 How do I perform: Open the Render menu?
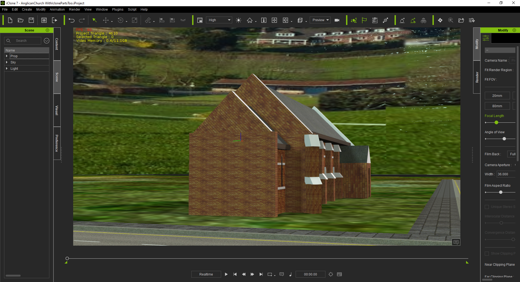75,9
